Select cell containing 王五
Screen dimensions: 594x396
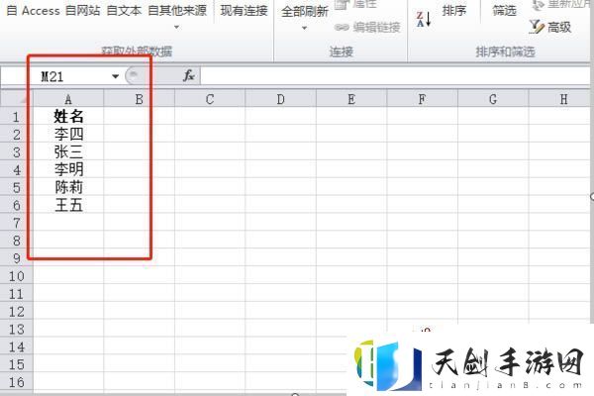(68, 205)
